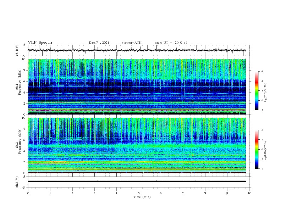Click the 'Time (min)' axis title
Image resolution: width=281 pixels, height=217 pixels.
click(142, 197)
